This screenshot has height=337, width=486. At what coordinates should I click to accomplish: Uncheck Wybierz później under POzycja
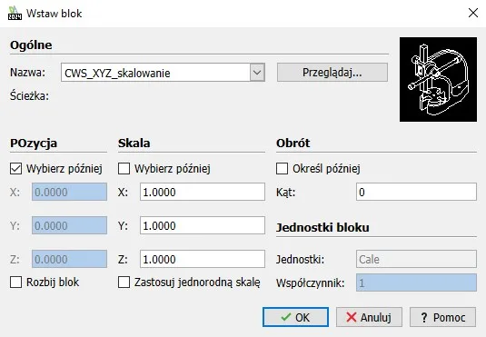coord(15,169)
